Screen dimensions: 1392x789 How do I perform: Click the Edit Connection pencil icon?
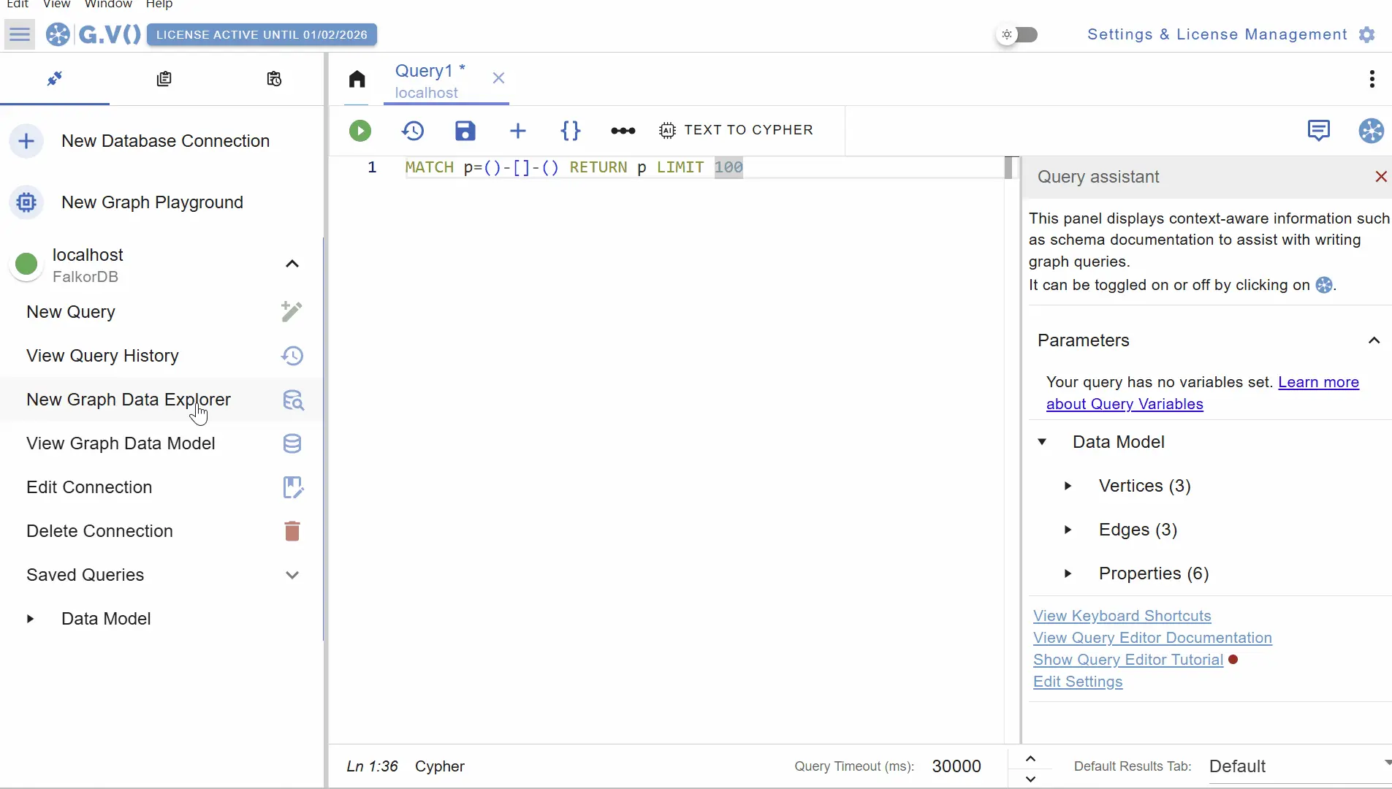pyautogui.click(x=292, y=487)
